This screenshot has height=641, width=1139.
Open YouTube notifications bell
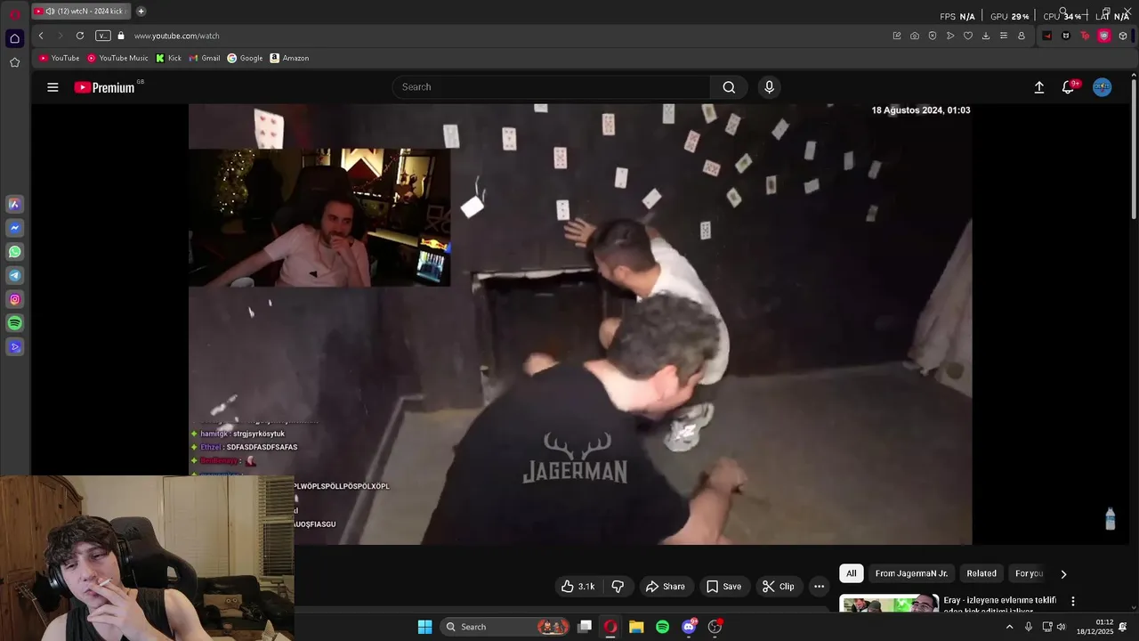1068,87
